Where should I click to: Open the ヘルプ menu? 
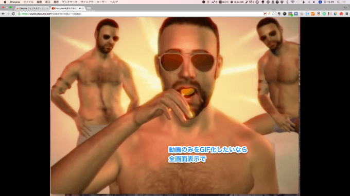[x=114, y=2]
